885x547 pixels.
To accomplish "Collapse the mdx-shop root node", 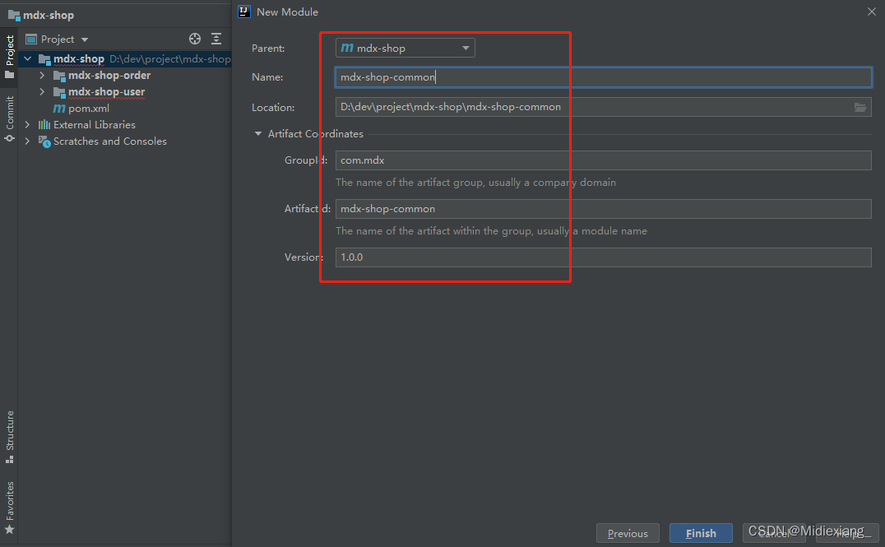I will point(27,58).
